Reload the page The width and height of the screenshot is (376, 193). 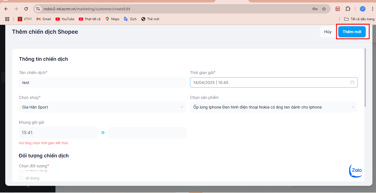pyautogui.click(x=26, y=9)
